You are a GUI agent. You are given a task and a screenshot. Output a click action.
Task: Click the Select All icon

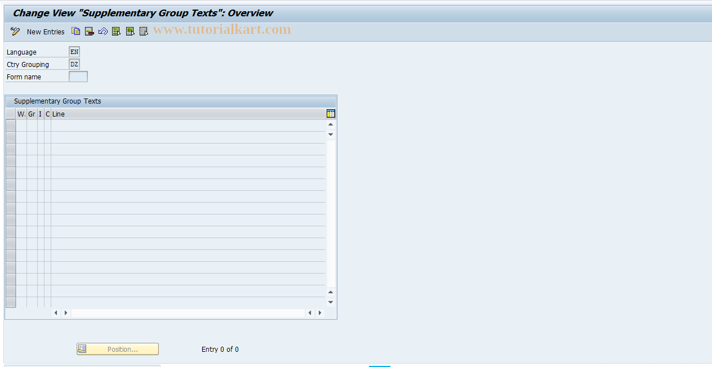[x=117, y=32]
